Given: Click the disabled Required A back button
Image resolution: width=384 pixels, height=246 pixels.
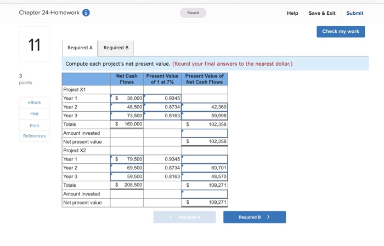Looking at the screenshot, I should tap(185, 217).
